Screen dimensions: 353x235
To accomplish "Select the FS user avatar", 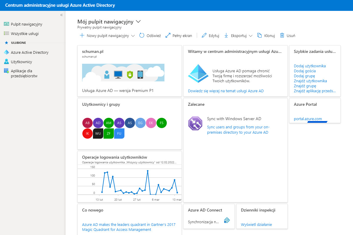I will (161, 123).
